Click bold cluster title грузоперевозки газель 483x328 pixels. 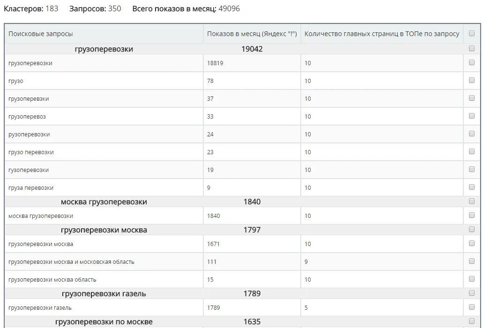click(x=104, y=294)
